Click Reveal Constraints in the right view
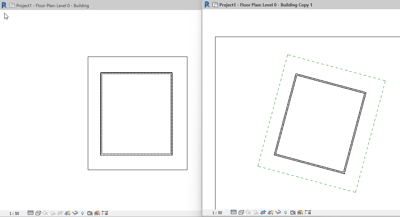Image resolution: width=400 pixels, height=217 pixels. click(x=307, y=213)
